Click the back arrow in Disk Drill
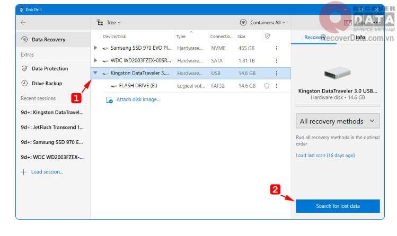 (x=23, y=22)
